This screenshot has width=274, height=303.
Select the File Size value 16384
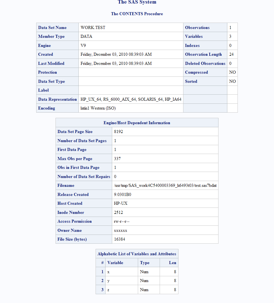120,239
